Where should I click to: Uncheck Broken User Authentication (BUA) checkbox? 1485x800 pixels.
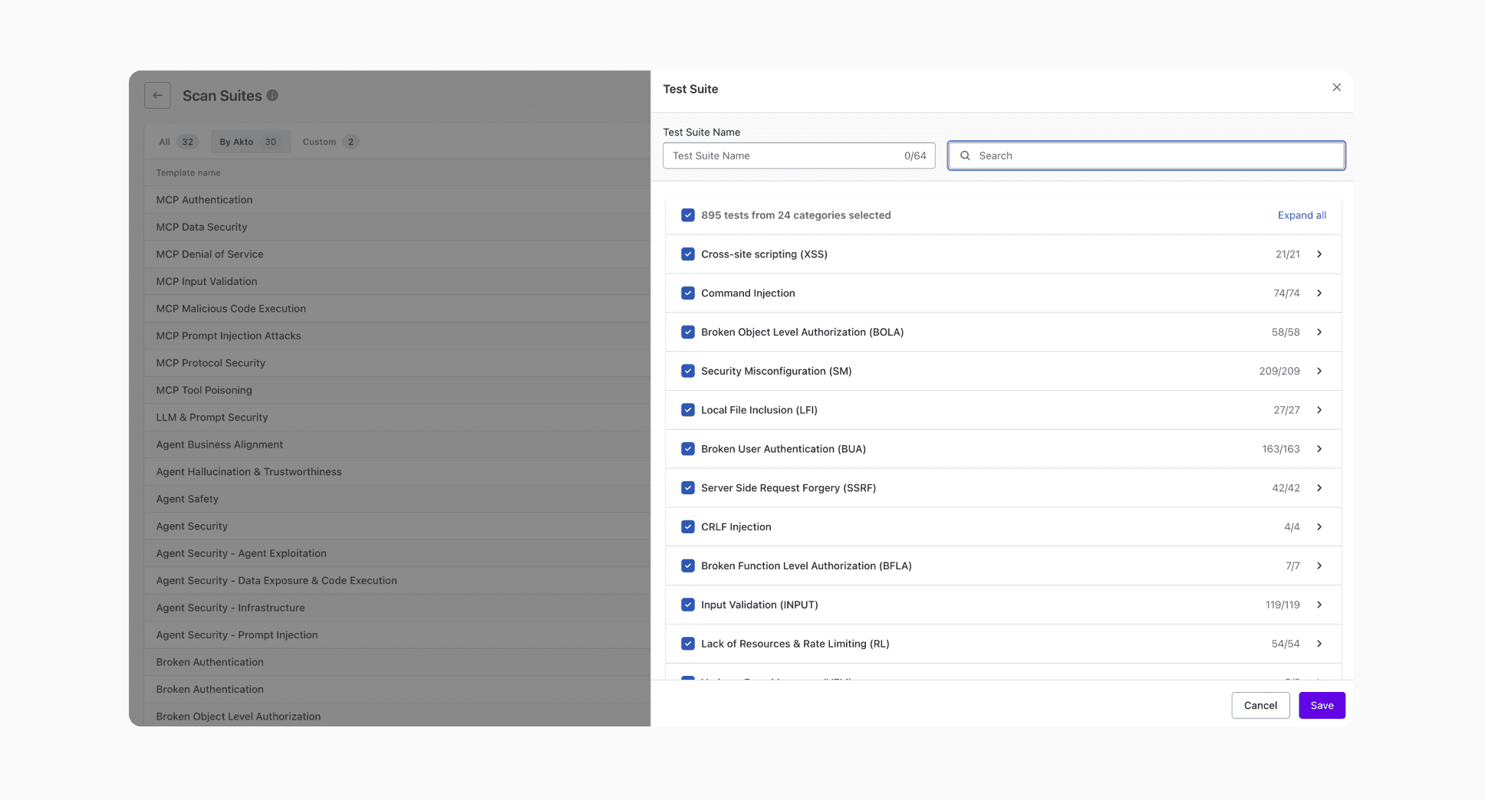click(688, 449)
